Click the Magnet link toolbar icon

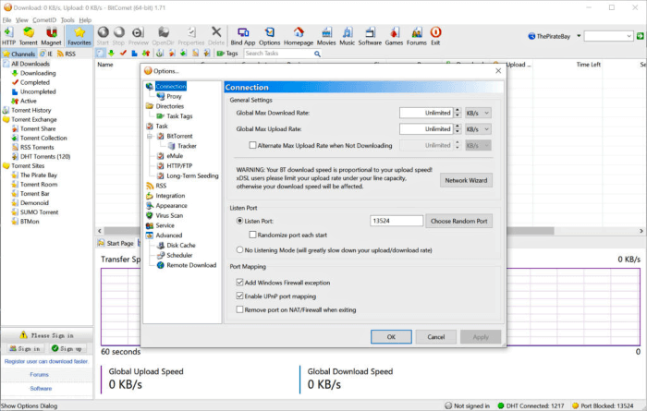pos(51,36)
